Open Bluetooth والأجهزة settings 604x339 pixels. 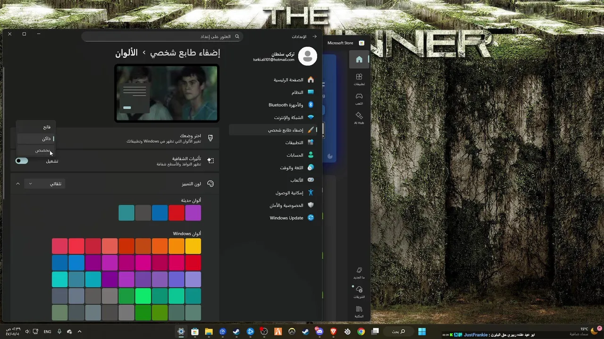(x=273, y=105)
